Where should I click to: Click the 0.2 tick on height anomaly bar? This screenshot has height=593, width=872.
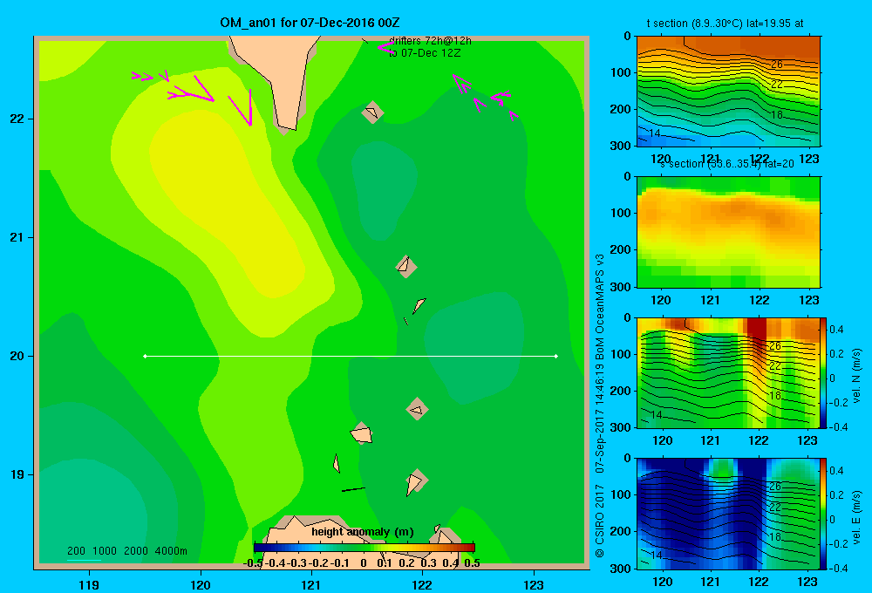point(406,563)
